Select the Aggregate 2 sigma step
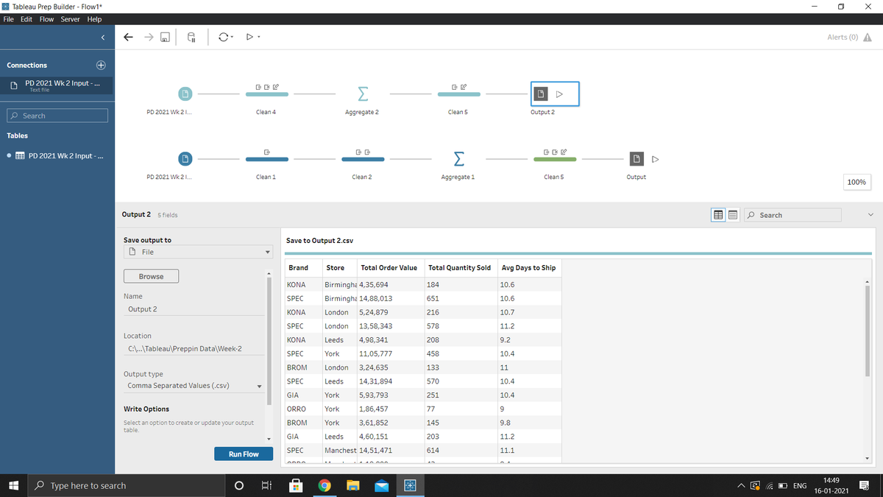The height and width of the screenshot is (497, 883). (x=362, y=94)
